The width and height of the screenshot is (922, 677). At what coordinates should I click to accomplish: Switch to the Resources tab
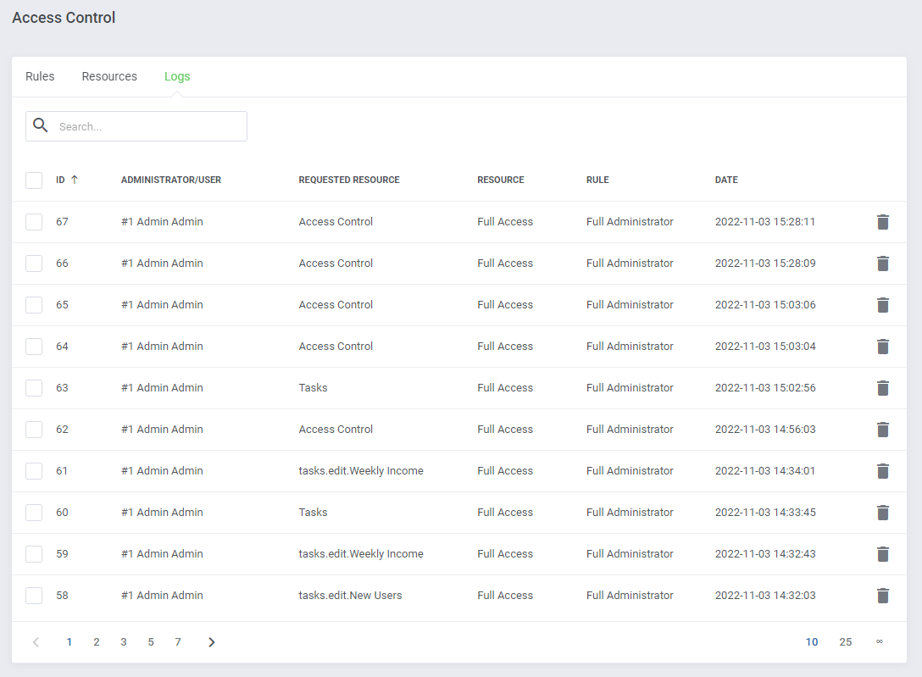click(x=109, y=76)
